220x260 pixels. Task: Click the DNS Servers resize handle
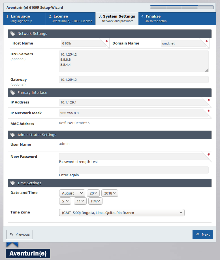pos(207,70)
